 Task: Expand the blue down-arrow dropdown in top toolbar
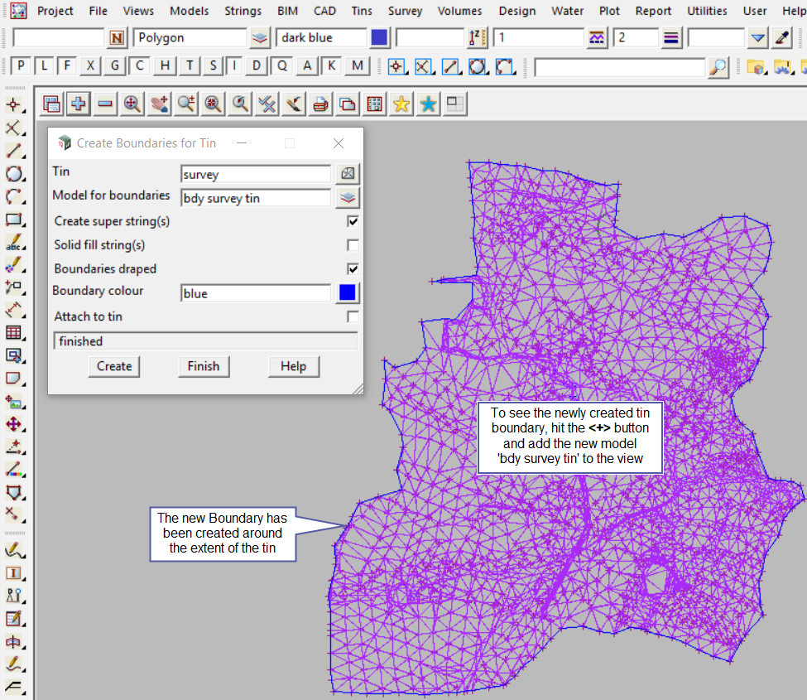coord(758,38)
